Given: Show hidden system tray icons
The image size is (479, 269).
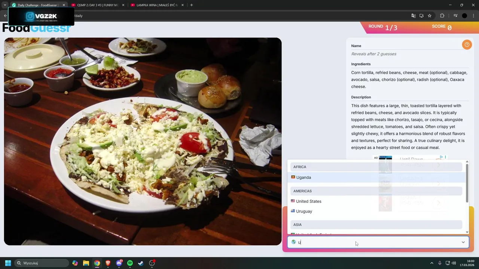Looking at the screenshot, I should (431, 263).
